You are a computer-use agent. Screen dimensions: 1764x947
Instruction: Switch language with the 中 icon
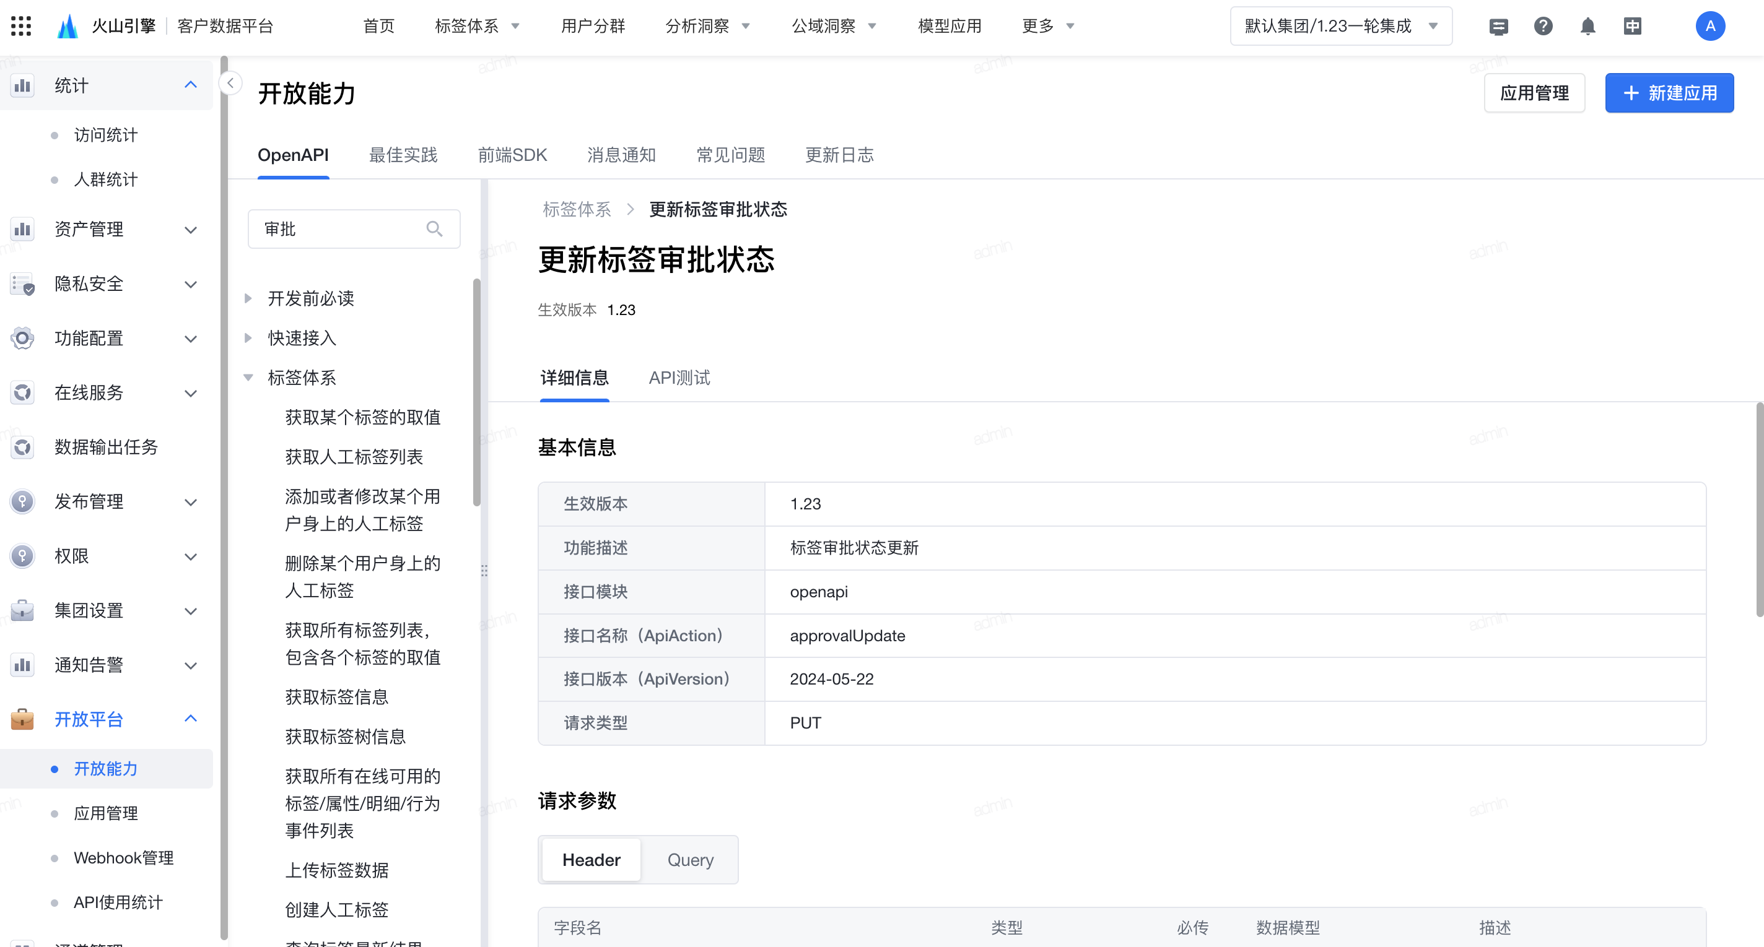click(x=1633, y=26)
